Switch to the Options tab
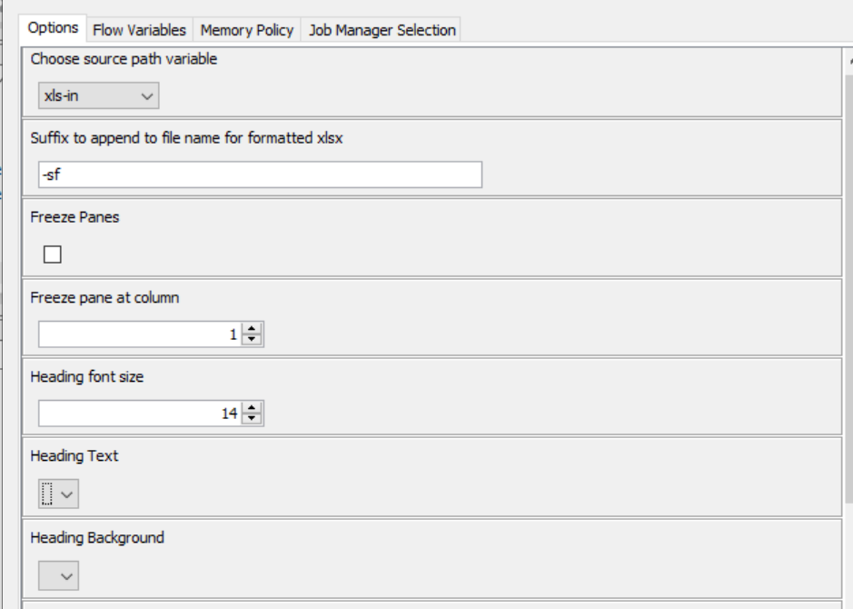Viewport: 853px width, 609px height. [53, 28]
